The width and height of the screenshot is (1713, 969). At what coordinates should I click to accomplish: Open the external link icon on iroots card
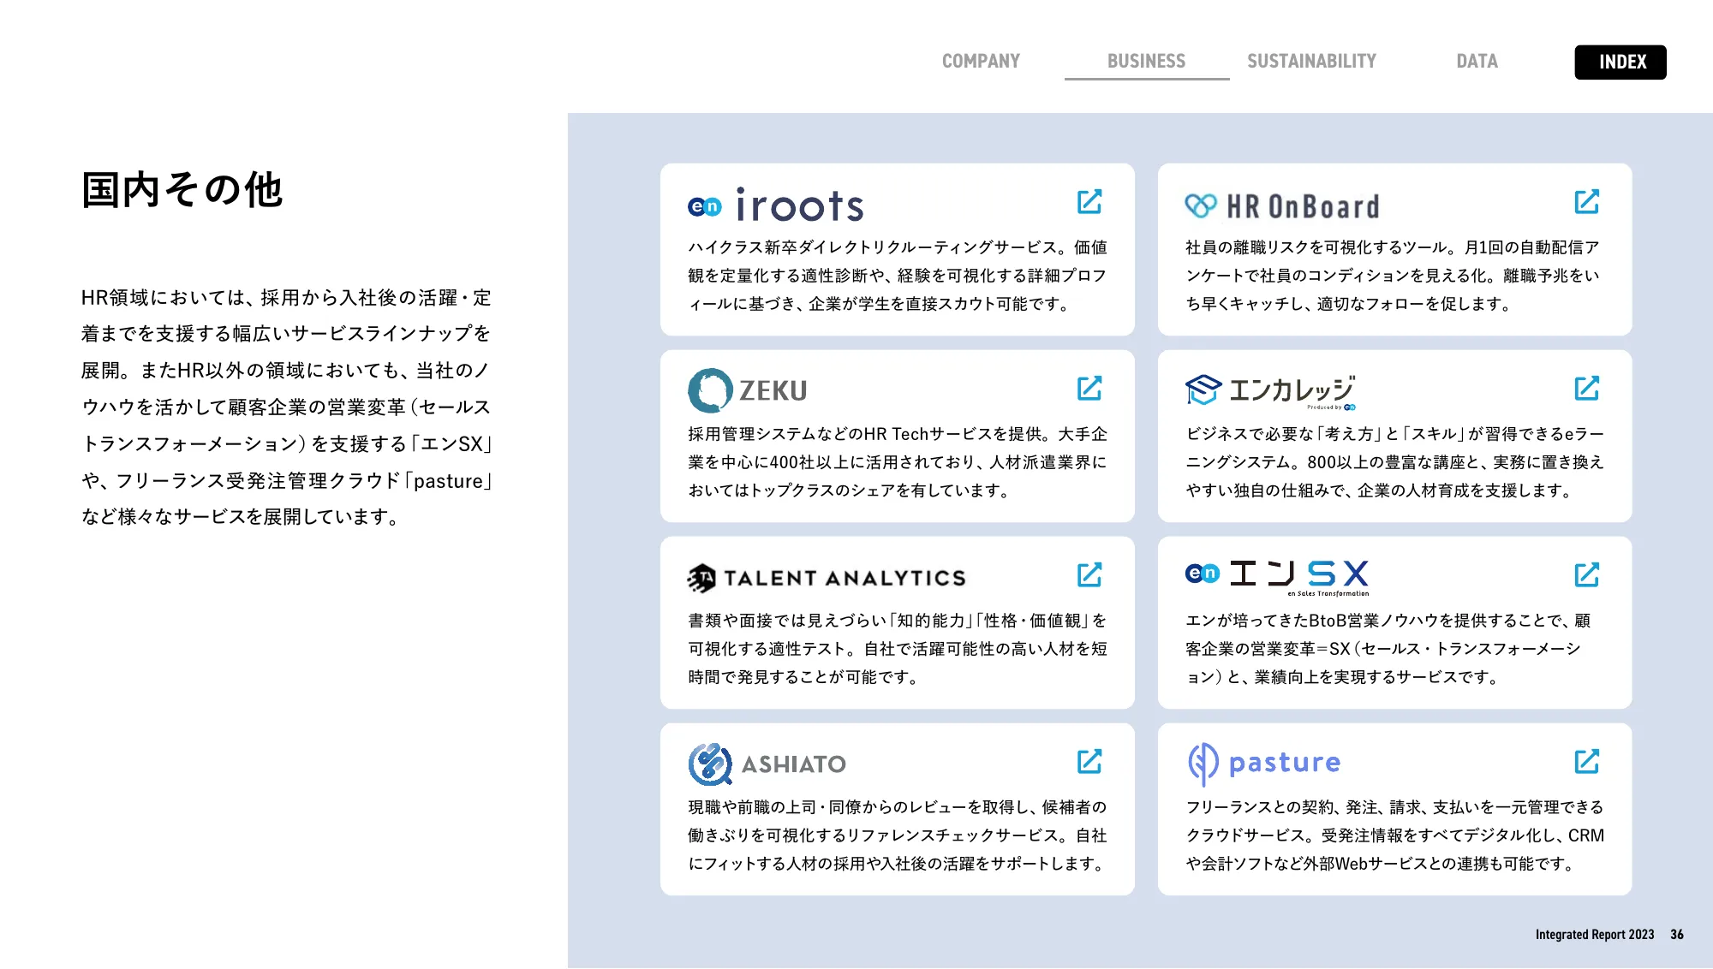(1089, 202)
